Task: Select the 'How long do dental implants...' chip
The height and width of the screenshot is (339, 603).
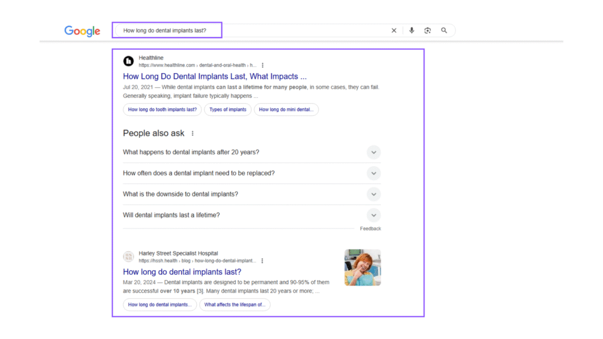Action: (160, 305)
